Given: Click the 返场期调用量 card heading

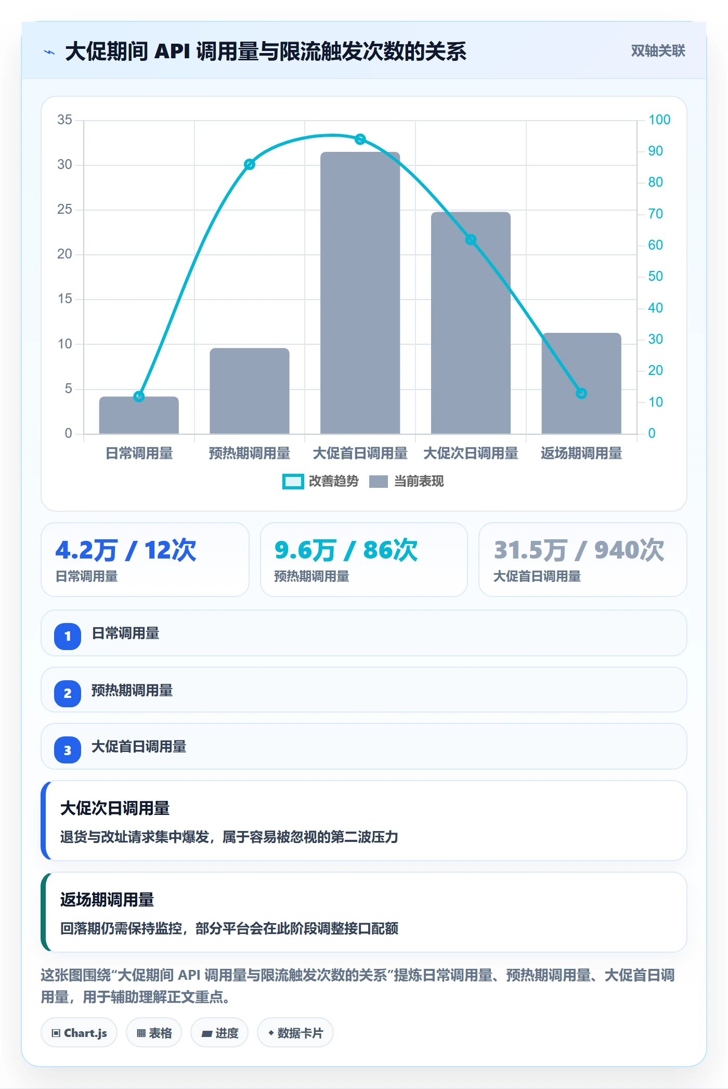Looking at the screenshot, I should (x=107, y=900).
